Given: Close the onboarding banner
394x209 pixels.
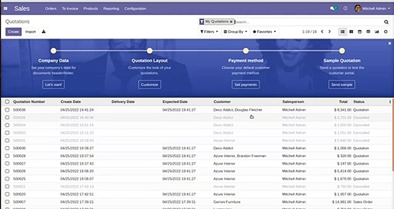Looking at the screenshot, I should click(x=390, y=43).
